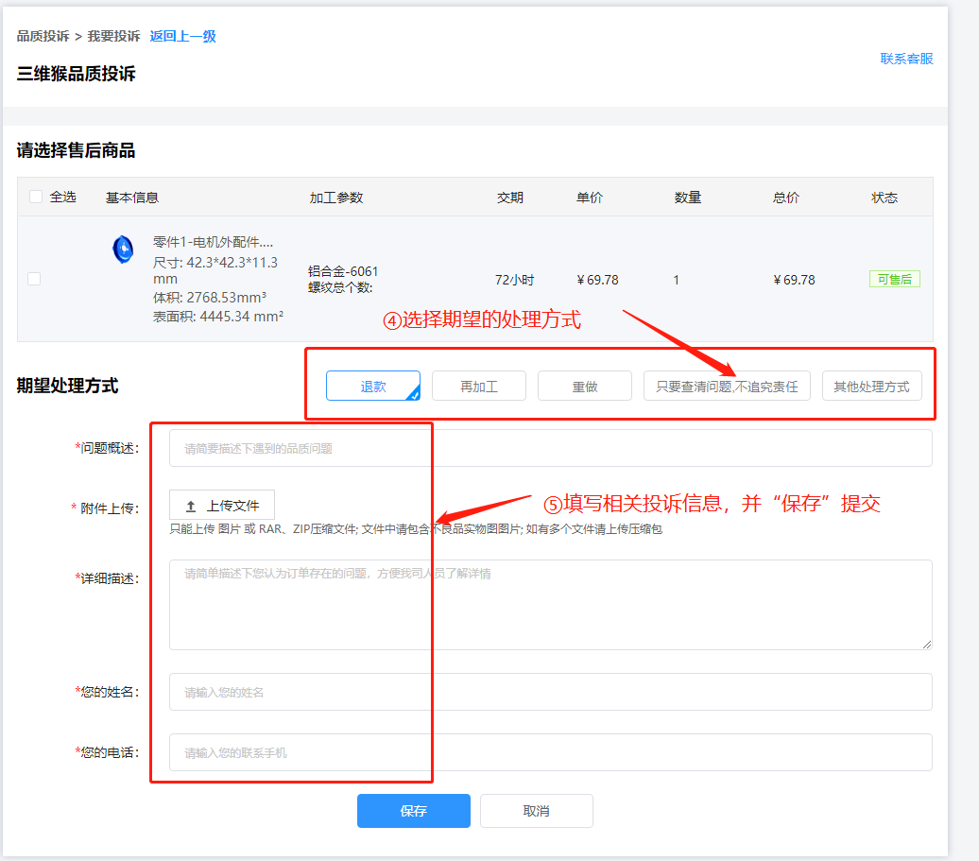Go to 品质投诉 breadcrumb
The image size is (979, 861).
[x=43, y=36]
